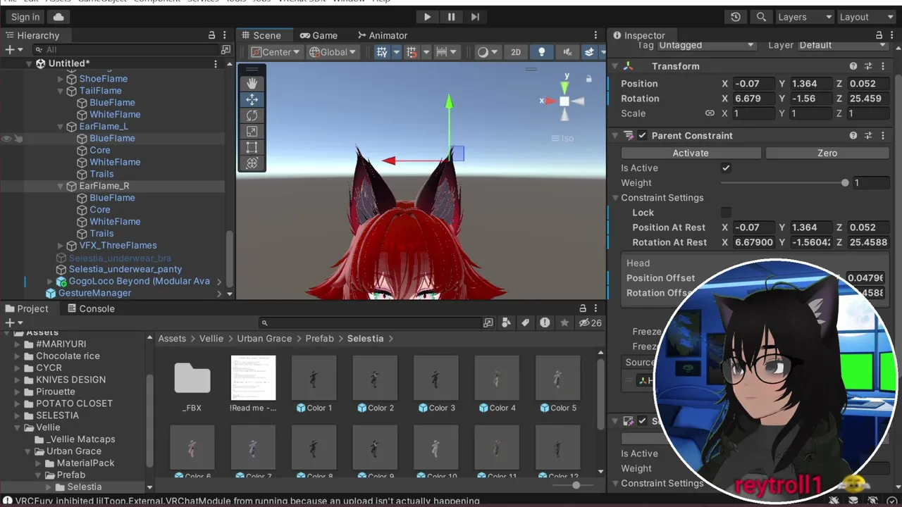Open Parent Constraint component options menu

[x=882, y=136]
